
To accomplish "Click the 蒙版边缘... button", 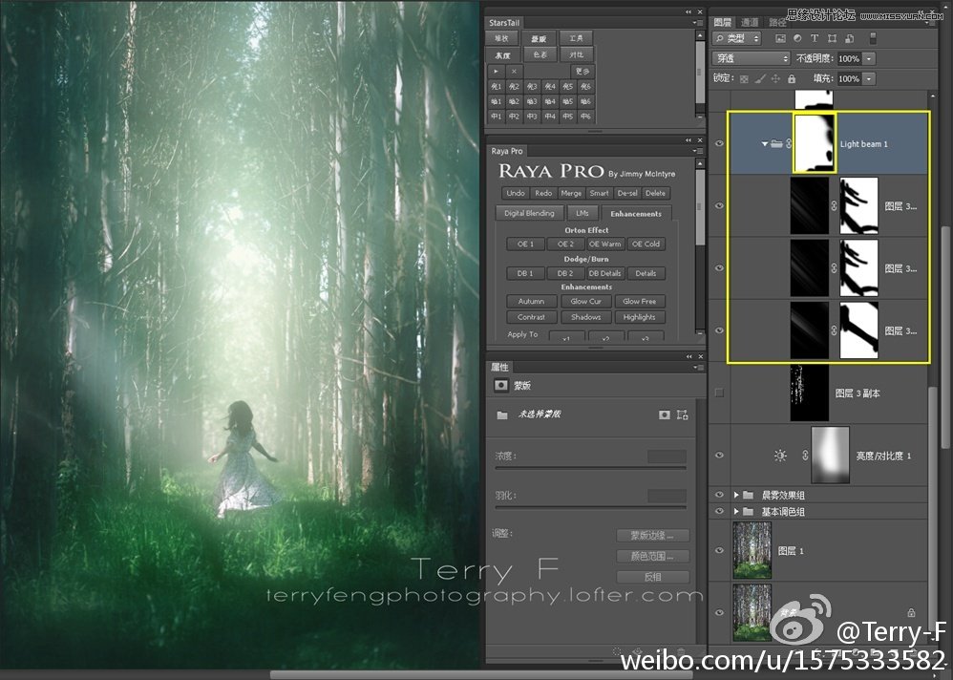I will 653,536.
